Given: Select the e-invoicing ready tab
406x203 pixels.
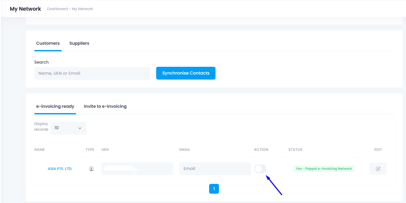Looking at the screenshot, I should point(55,106).
